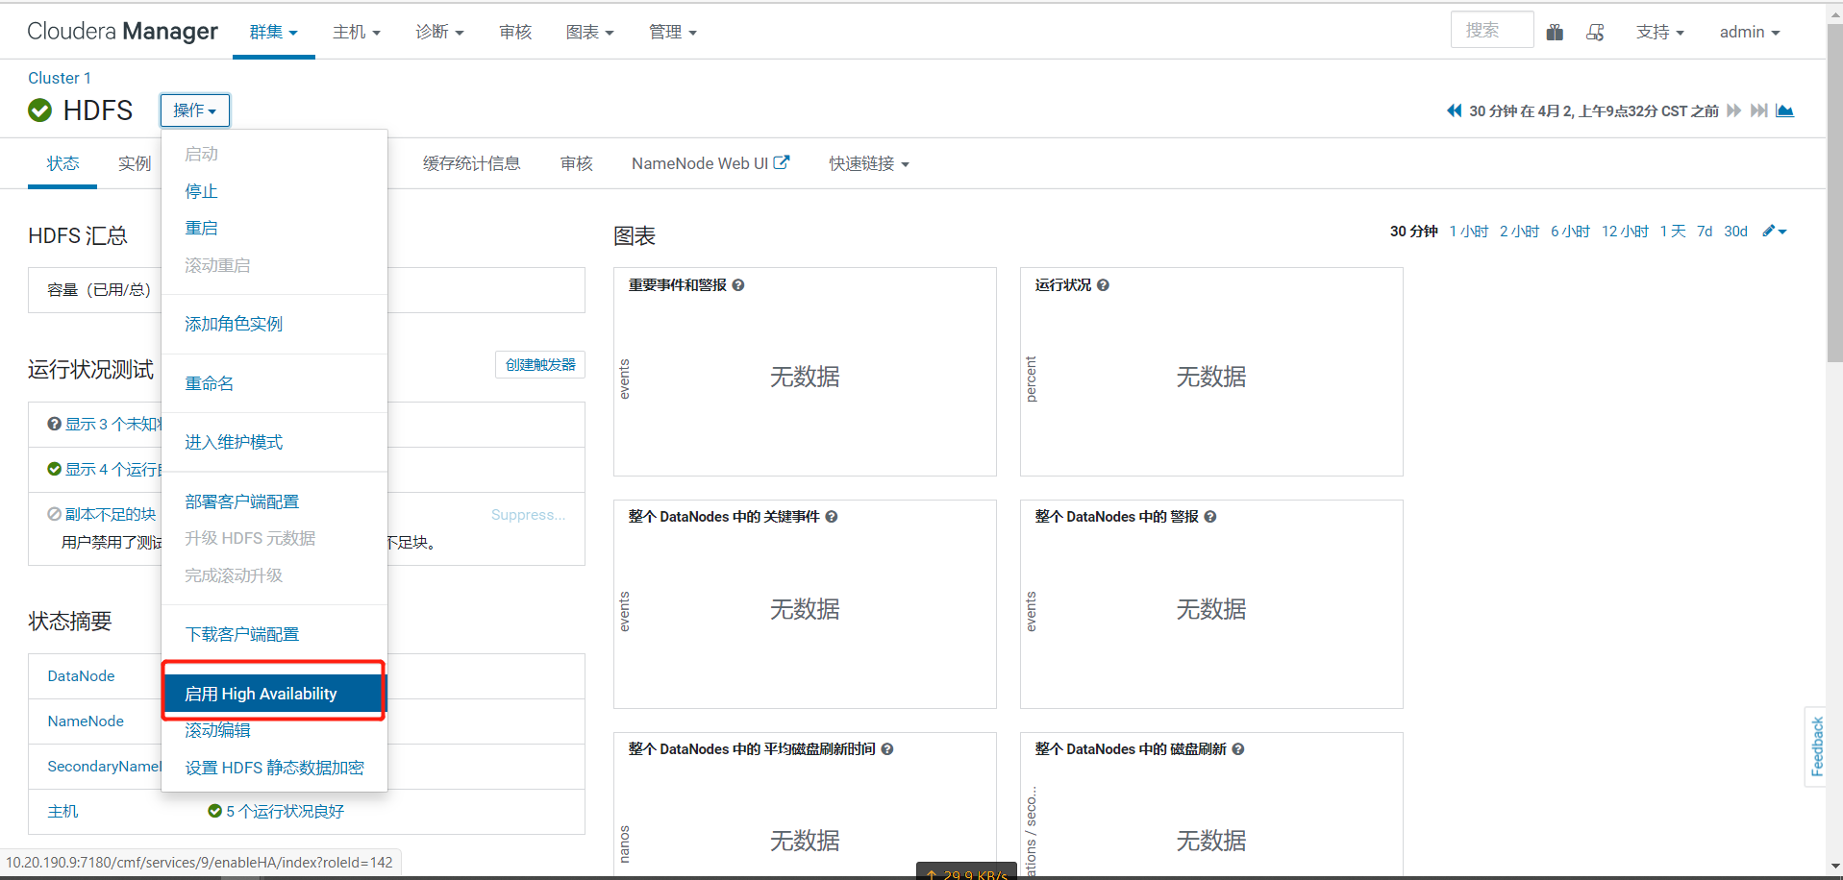Click the Cloudera Manager logo

pyautogui.click(x=122, y=32)
